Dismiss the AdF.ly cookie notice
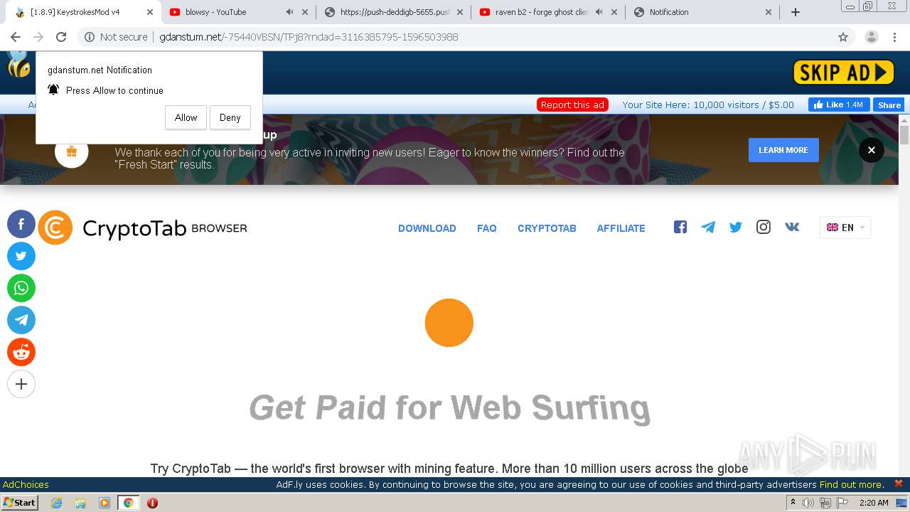This screenshot has width=910, height=512. pyautogui.click(x=898, y=484)
